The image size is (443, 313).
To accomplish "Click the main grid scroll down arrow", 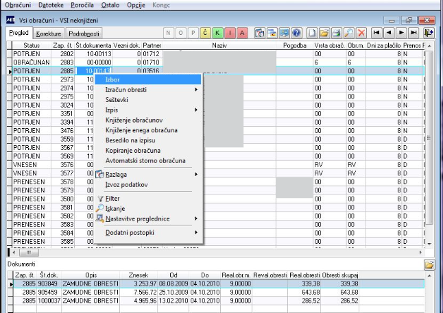I will click(x=429, y=244).
